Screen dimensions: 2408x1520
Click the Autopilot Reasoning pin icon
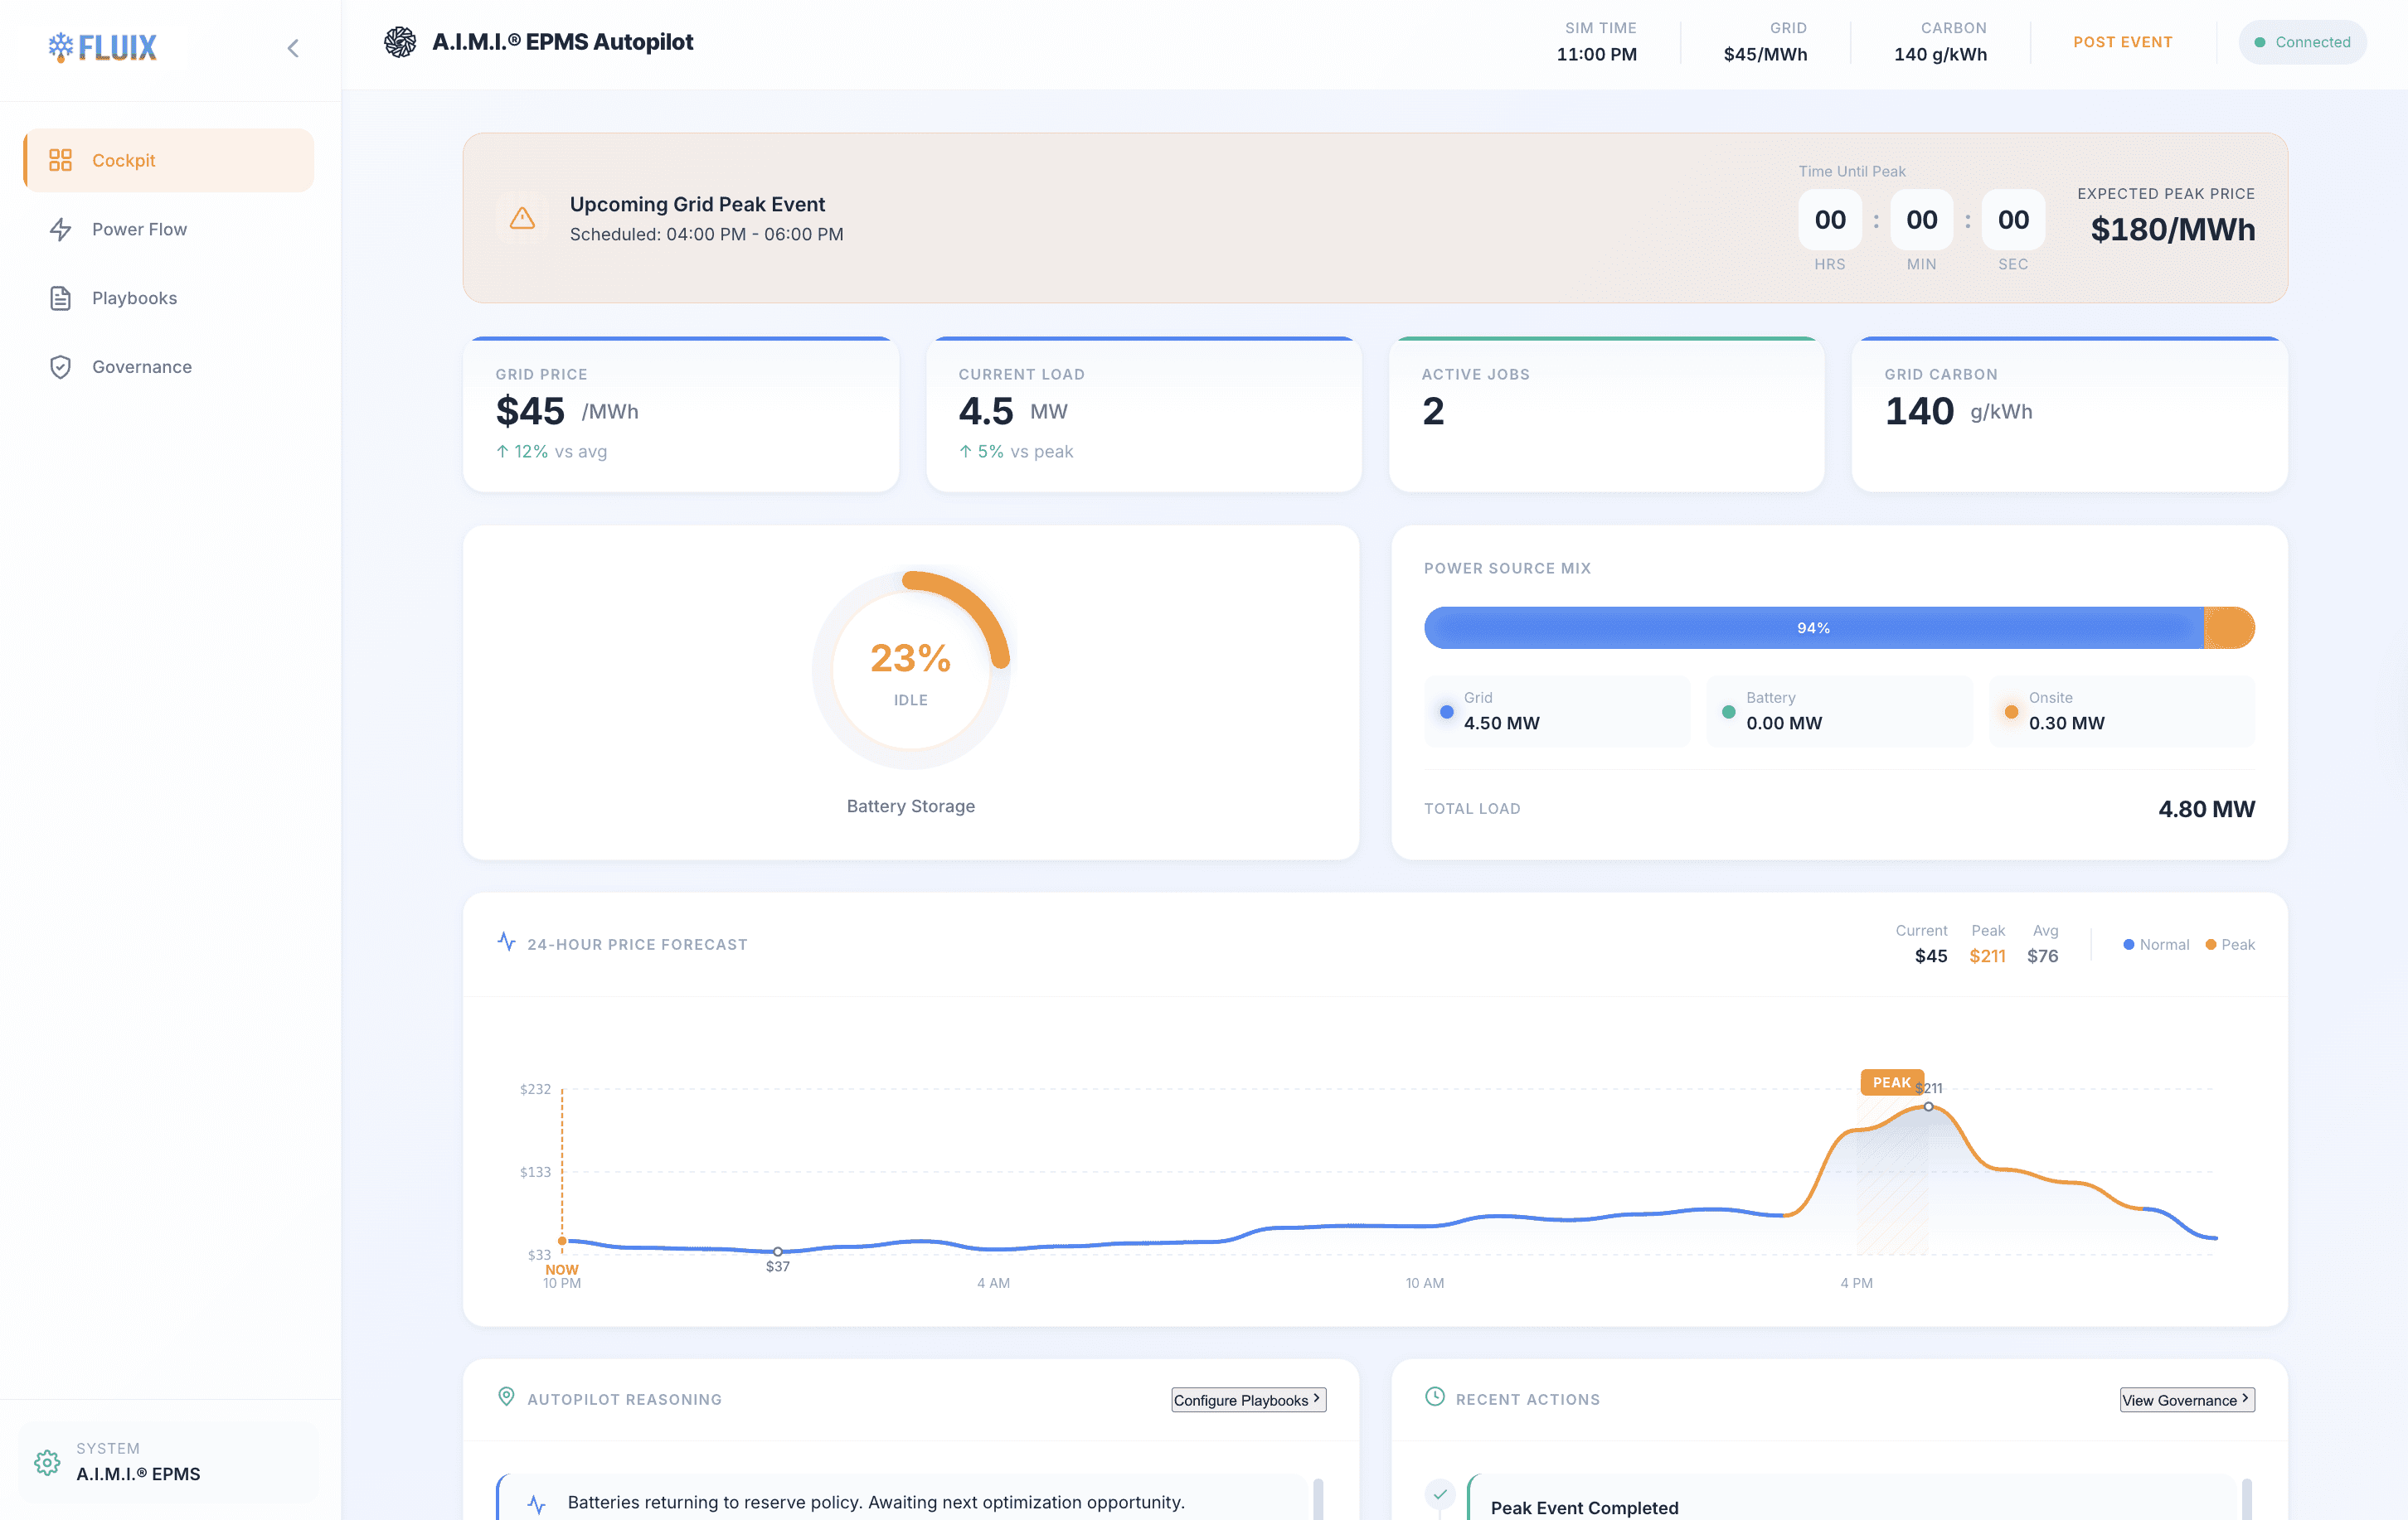tap(506, 1396)
